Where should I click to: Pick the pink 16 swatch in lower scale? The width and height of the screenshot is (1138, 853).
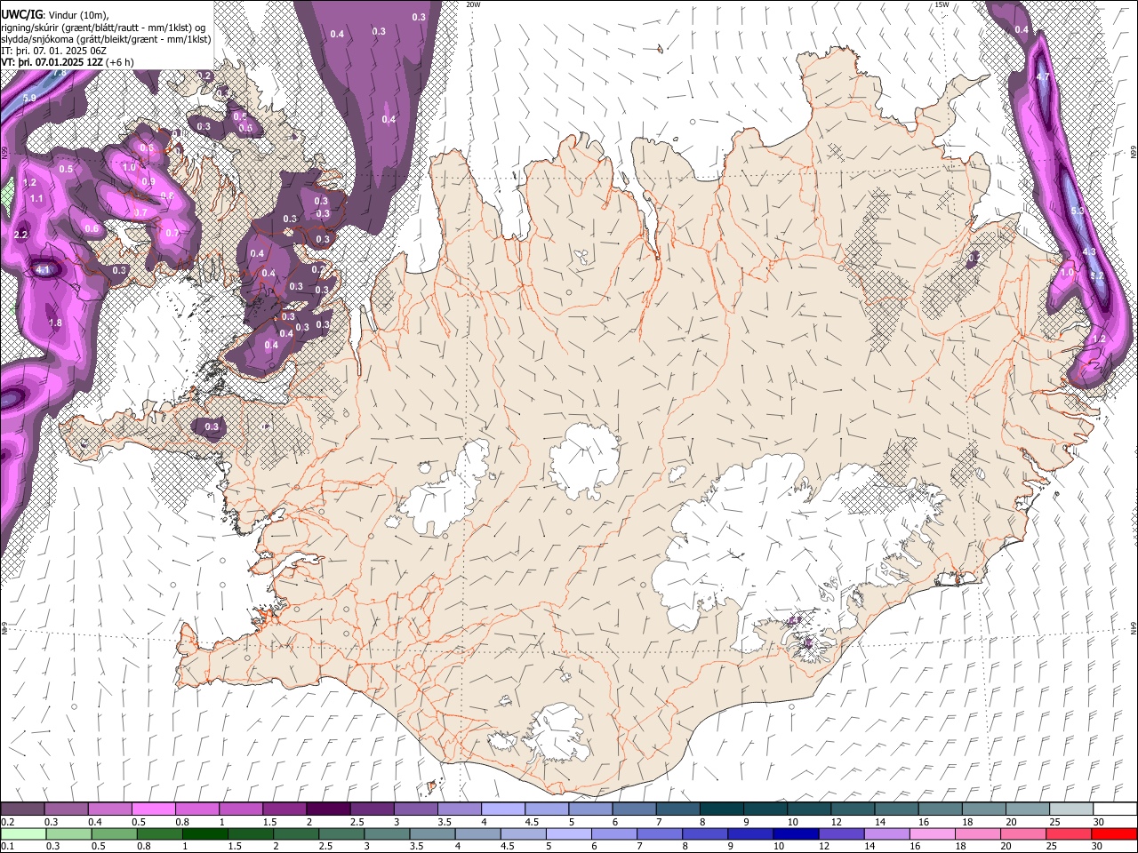coord(933,833)
